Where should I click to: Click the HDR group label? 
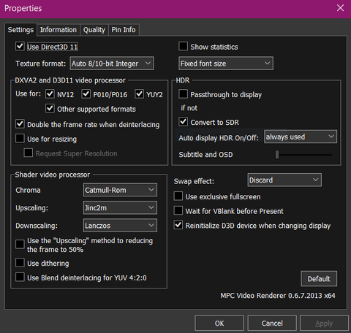[x=183, y=80]
